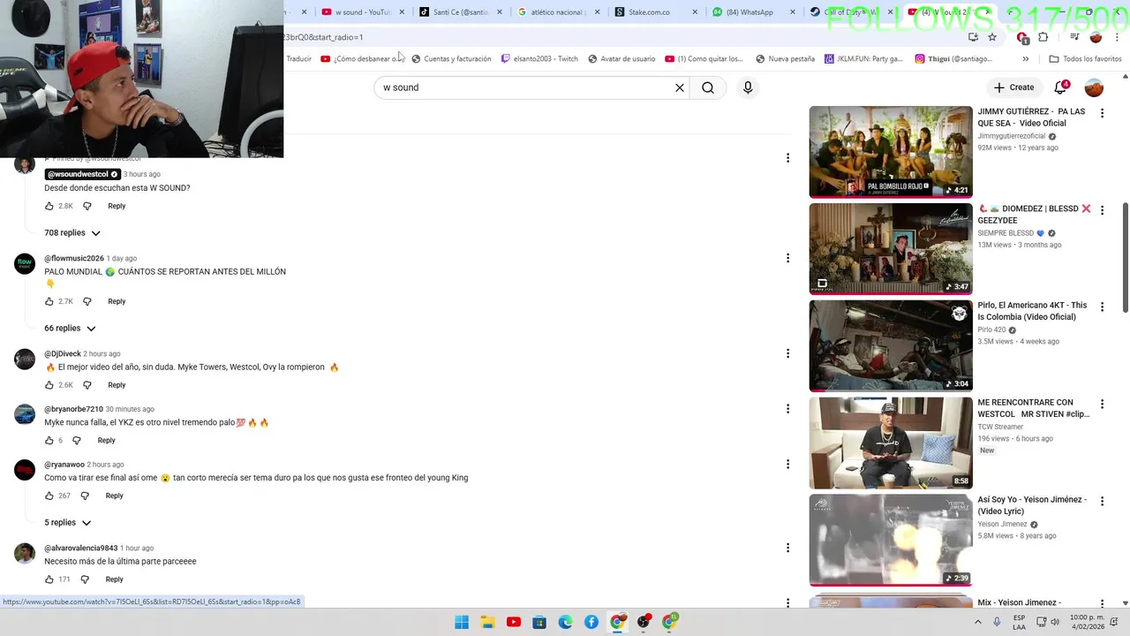Screen dimensions: 1130x636
Task: Dislike the @DjDiveck comment
Action: tap(87, 385)
